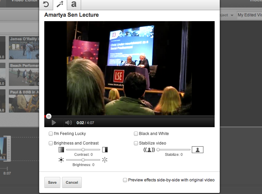Open the text 'a' tab
The image size is (262, 194).
point(74,5)
